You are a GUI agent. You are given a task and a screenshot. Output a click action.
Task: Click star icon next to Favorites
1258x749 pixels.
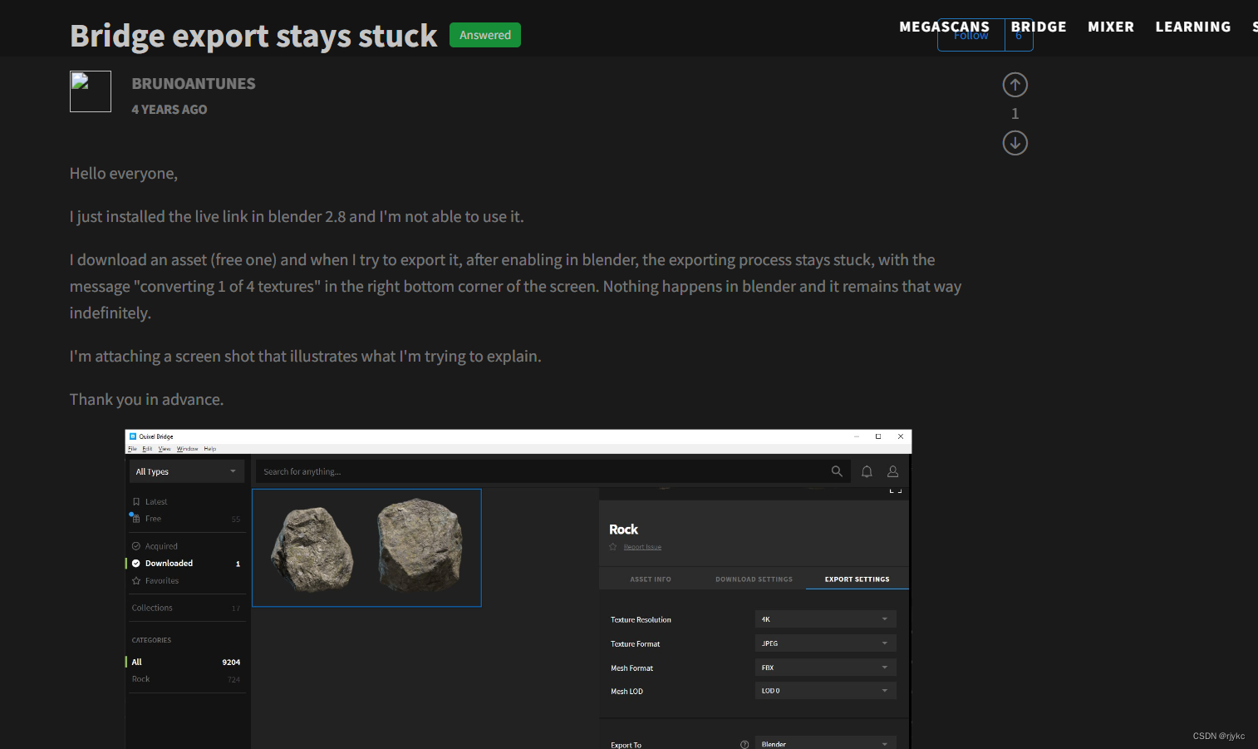click(136, 581)
